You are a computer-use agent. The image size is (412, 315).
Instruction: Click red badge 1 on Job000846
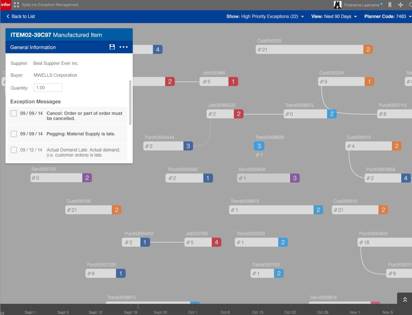(x=233, y=81)
